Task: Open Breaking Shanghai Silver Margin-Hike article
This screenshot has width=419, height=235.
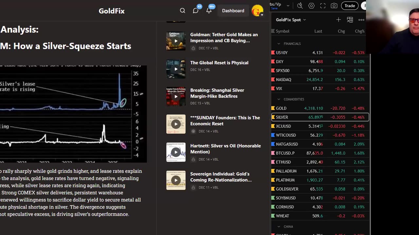Action: [217, 93]
